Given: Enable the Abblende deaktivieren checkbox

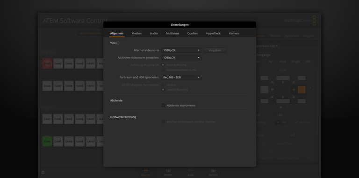Looking at the screenshot, I should click(x=163, y=105).
